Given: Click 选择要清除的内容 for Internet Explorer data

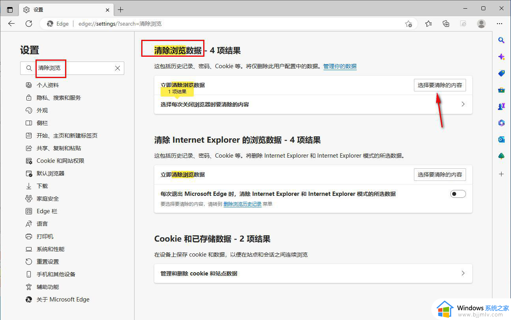Looking at the screenshot, I should point(440,175).
